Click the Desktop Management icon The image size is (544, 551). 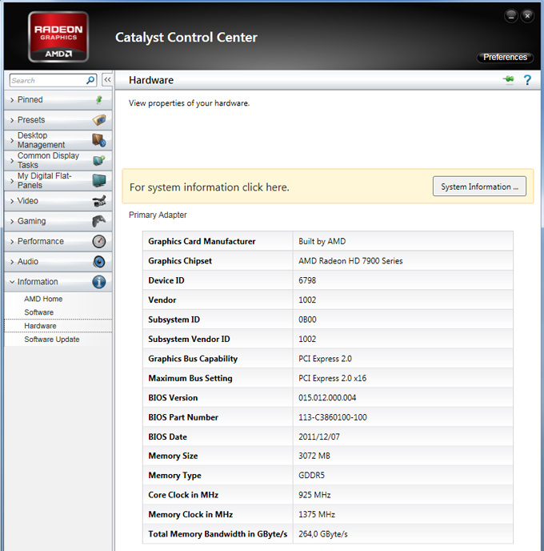99,140
